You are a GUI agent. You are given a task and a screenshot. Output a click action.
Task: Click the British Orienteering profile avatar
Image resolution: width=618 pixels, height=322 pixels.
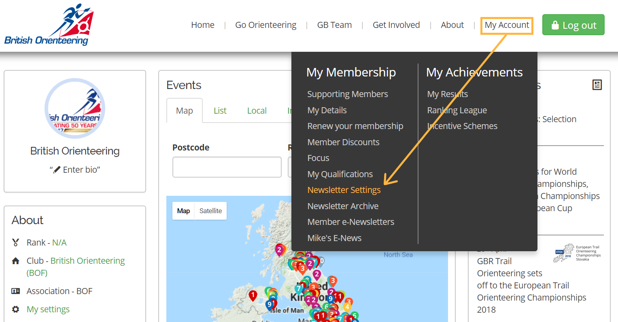click(75, 108)
